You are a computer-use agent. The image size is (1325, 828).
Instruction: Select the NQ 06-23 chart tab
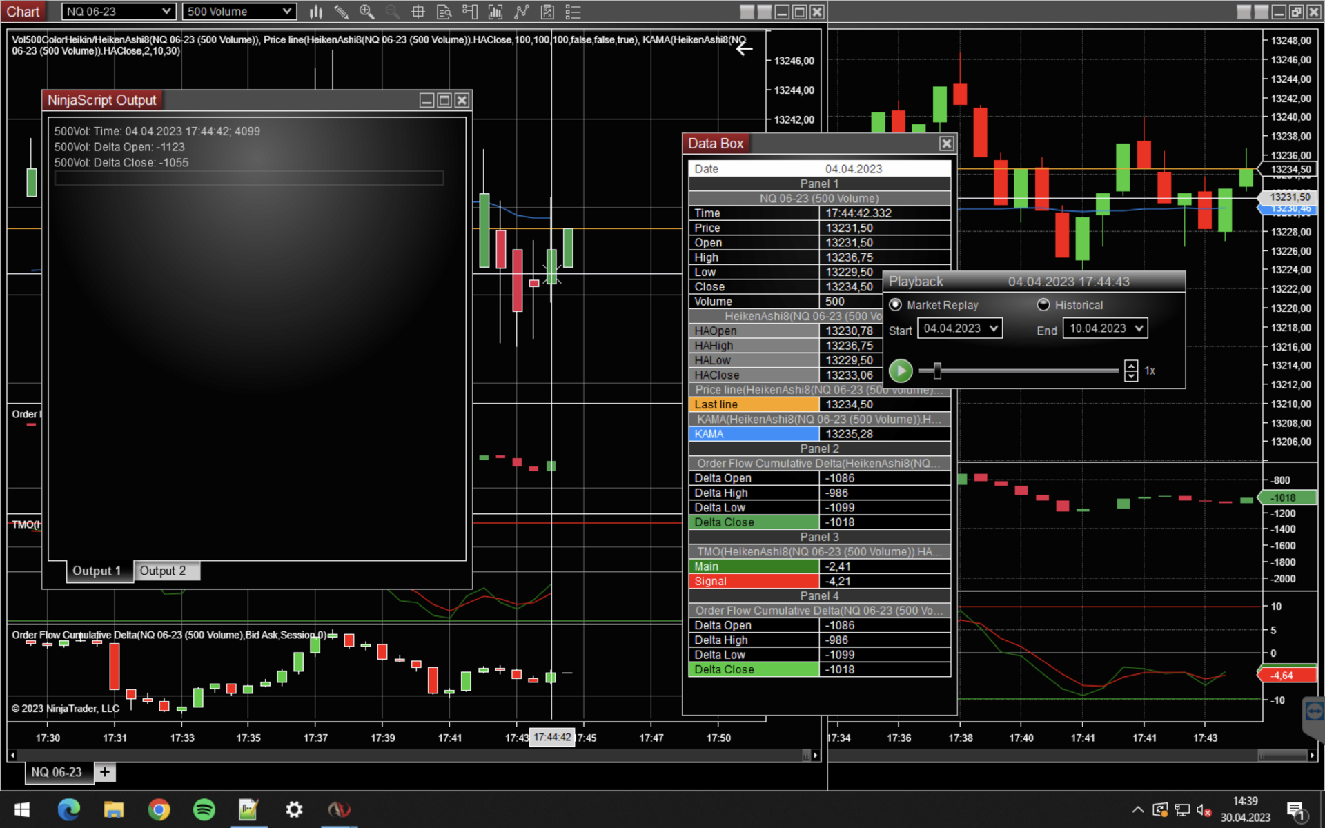pos(57,772)
